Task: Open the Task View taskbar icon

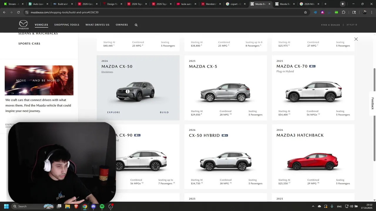Action: pos(59,206)
